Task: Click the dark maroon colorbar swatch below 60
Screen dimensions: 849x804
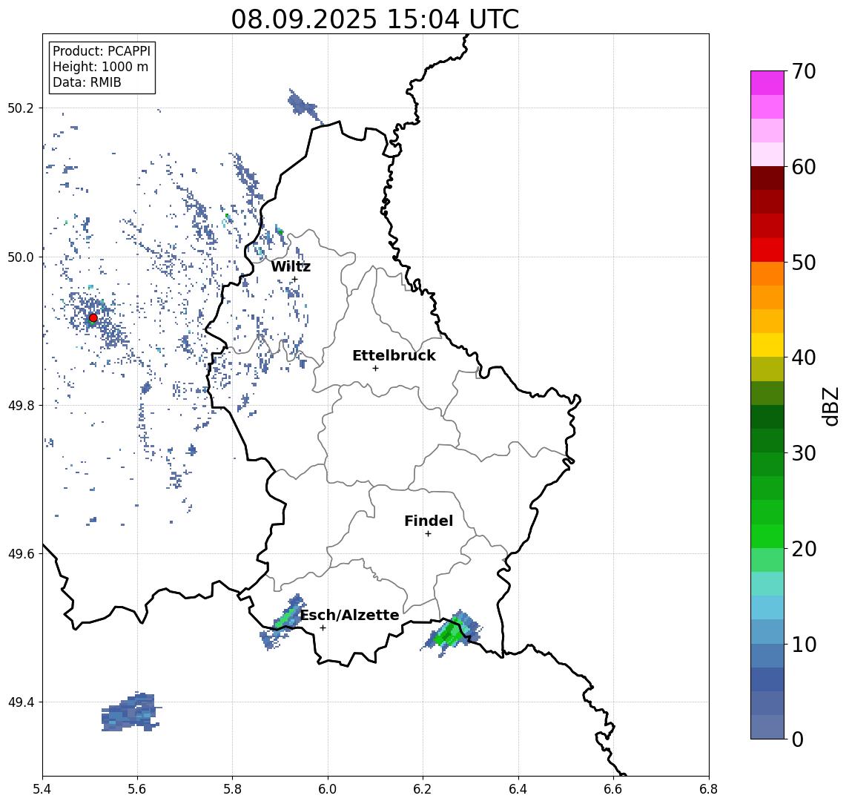Action: coord(767,178)
